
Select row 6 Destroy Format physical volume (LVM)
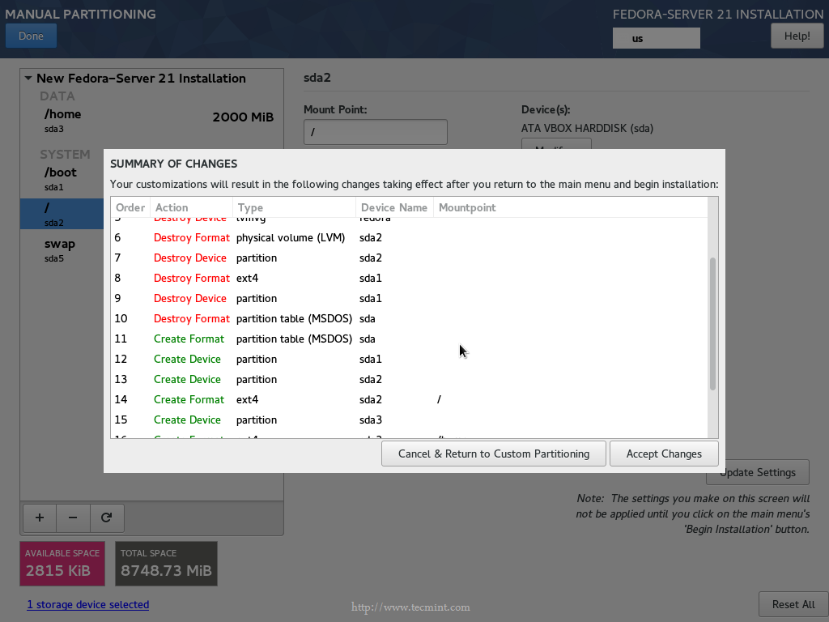coord(409,237)
